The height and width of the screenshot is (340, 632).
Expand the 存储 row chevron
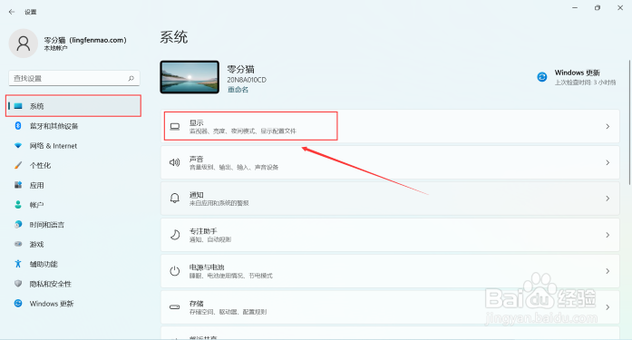pyautogui.click(x=608, y=307)
